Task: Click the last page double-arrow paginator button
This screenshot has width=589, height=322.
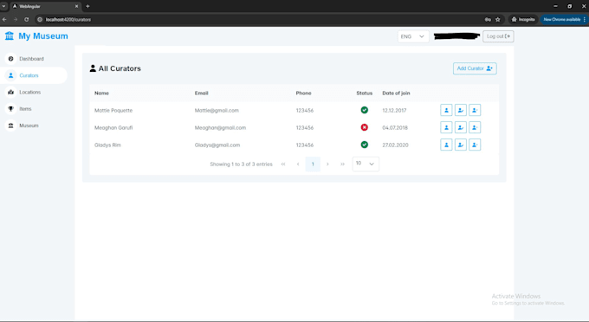Action: 342,164
